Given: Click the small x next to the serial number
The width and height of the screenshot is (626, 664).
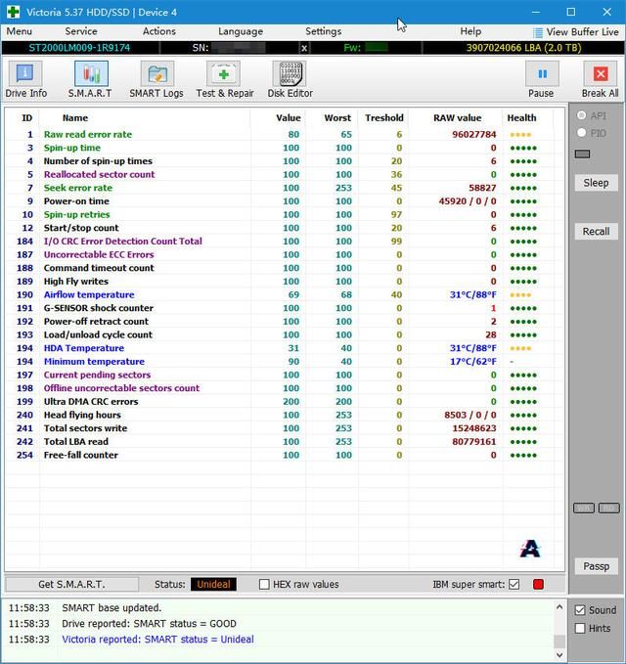Looking at the screenshot, I should tap(303, 48).
